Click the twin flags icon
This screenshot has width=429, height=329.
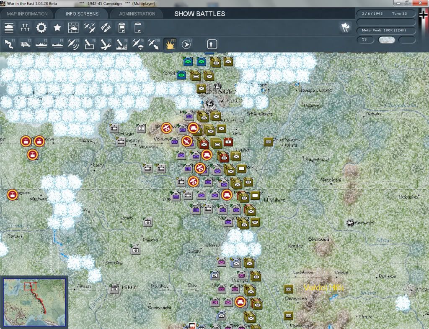pos(345,27)
